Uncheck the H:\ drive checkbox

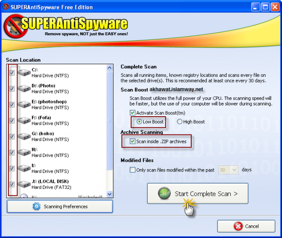12,152
